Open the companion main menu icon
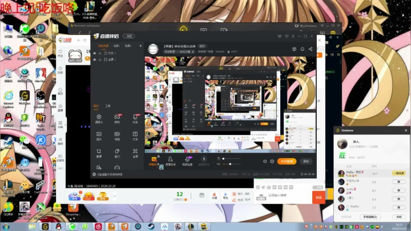 [293, 36]
